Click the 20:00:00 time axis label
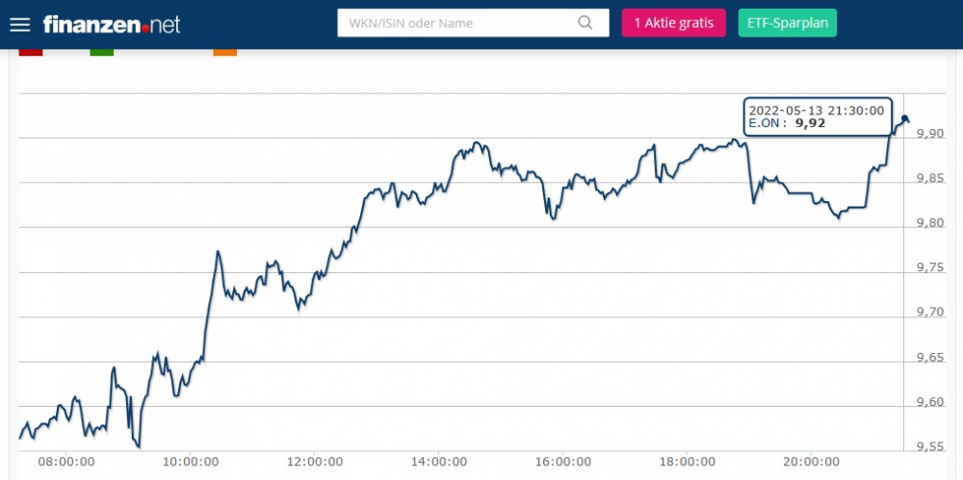Screen dimensions: 963x480 [x=810, y=462]
